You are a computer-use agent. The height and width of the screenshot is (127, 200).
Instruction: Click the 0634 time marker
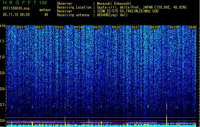pos(78,27)
